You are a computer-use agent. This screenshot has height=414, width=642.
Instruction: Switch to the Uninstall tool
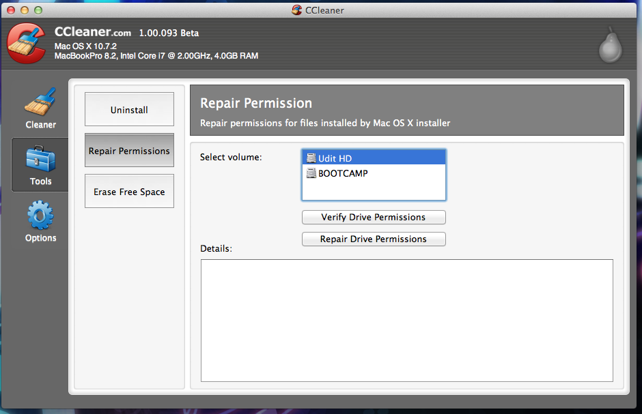click(x=129, y=110)
